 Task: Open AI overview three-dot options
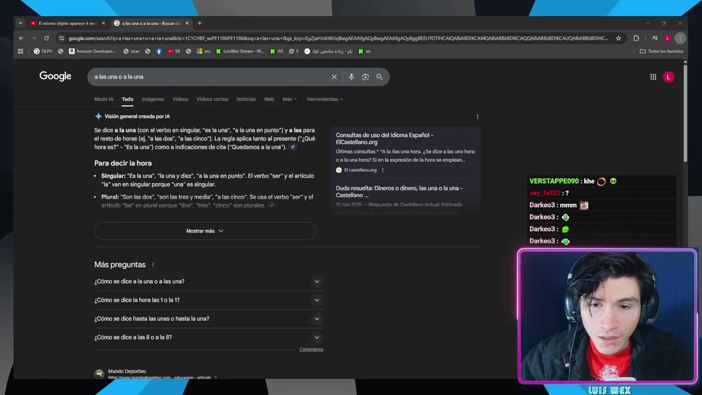point(477,117)
